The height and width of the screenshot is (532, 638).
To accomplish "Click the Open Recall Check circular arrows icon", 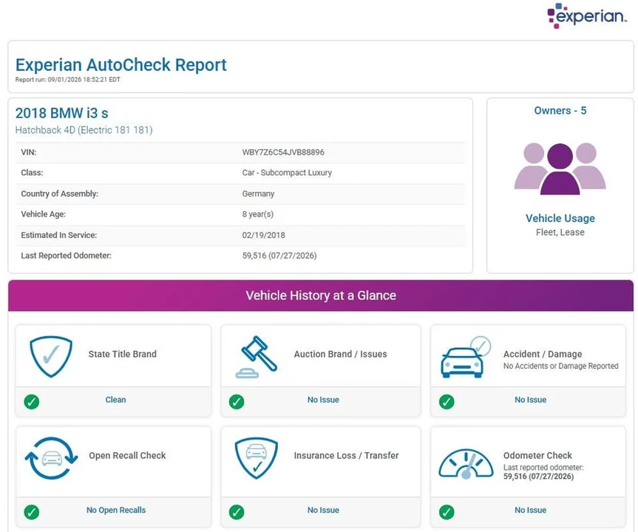I will (51, 458).
